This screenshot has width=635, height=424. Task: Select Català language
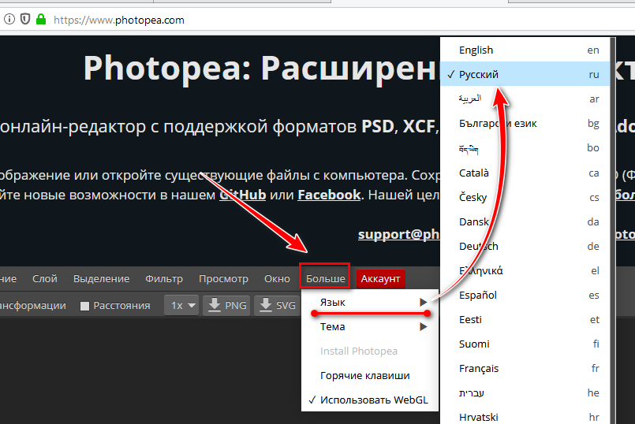(x=525, y=173)
